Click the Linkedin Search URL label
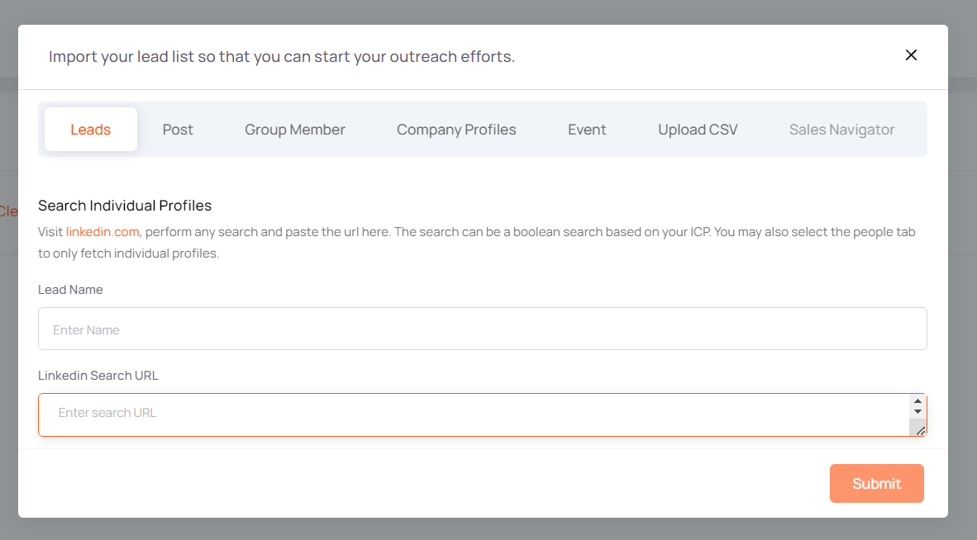 tap(98, 376)
